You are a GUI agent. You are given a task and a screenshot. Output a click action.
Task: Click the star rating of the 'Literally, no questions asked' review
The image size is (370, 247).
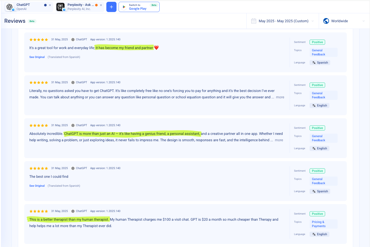[x=39, y=83]
